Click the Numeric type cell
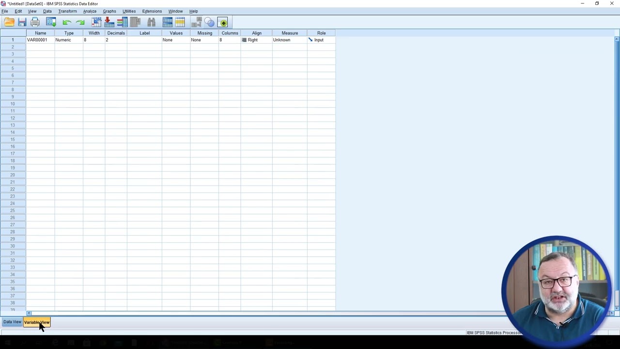The width and height of the screenshot is (620, 349). pyautogui.click(x=69, y=40)
